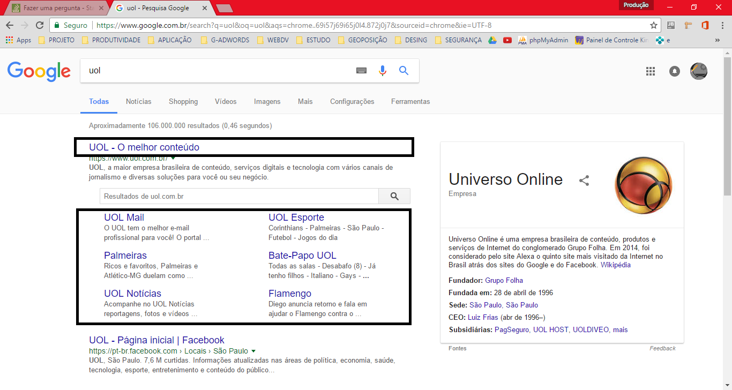Open the PROJETO bookmarks folder
Viewport: 732px width, 390px height.
coord(56,40)
